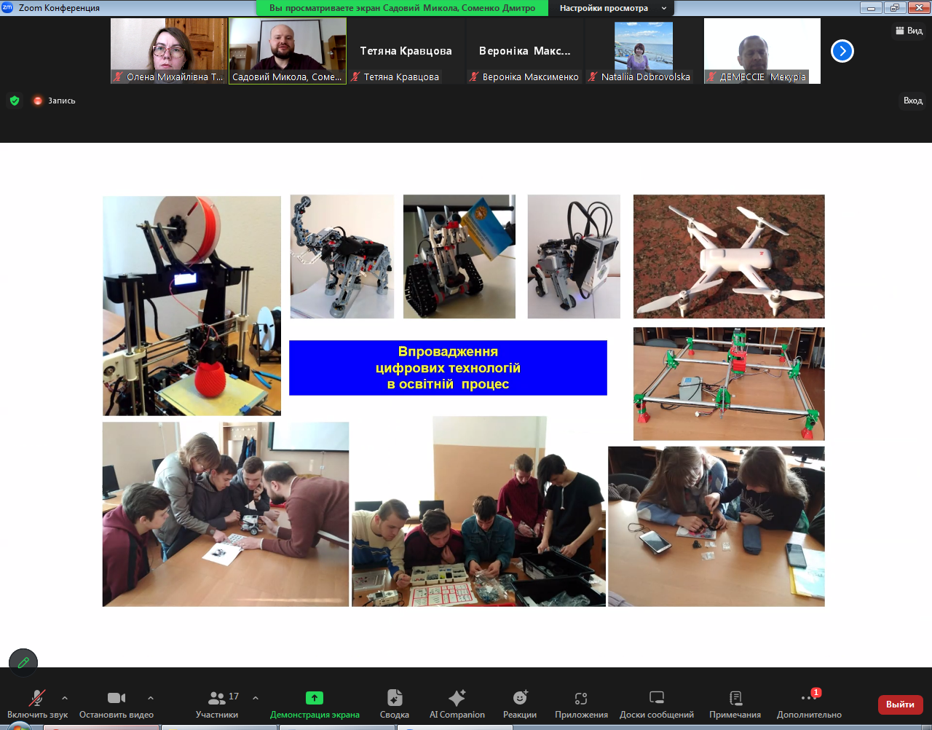Expand audio options arrow beside microphone
This screenshot has height=730, width=932.
(x=65, y=698)
